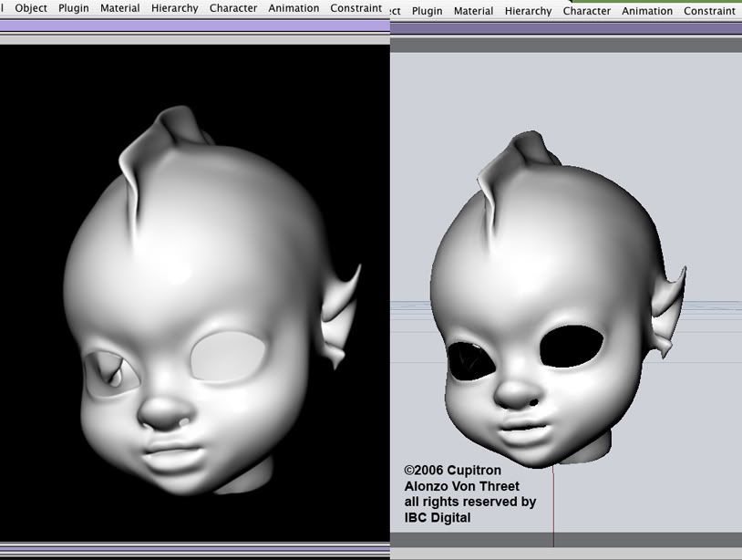The image size is (742, 560).
Task: Click the Hierarchy menu in right window
Action: click(528, 11)
